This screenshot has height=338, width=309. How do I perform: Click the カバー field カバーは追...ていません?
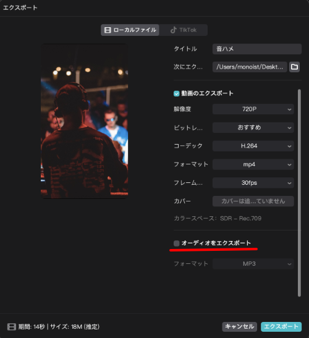[x=253, y=201]
